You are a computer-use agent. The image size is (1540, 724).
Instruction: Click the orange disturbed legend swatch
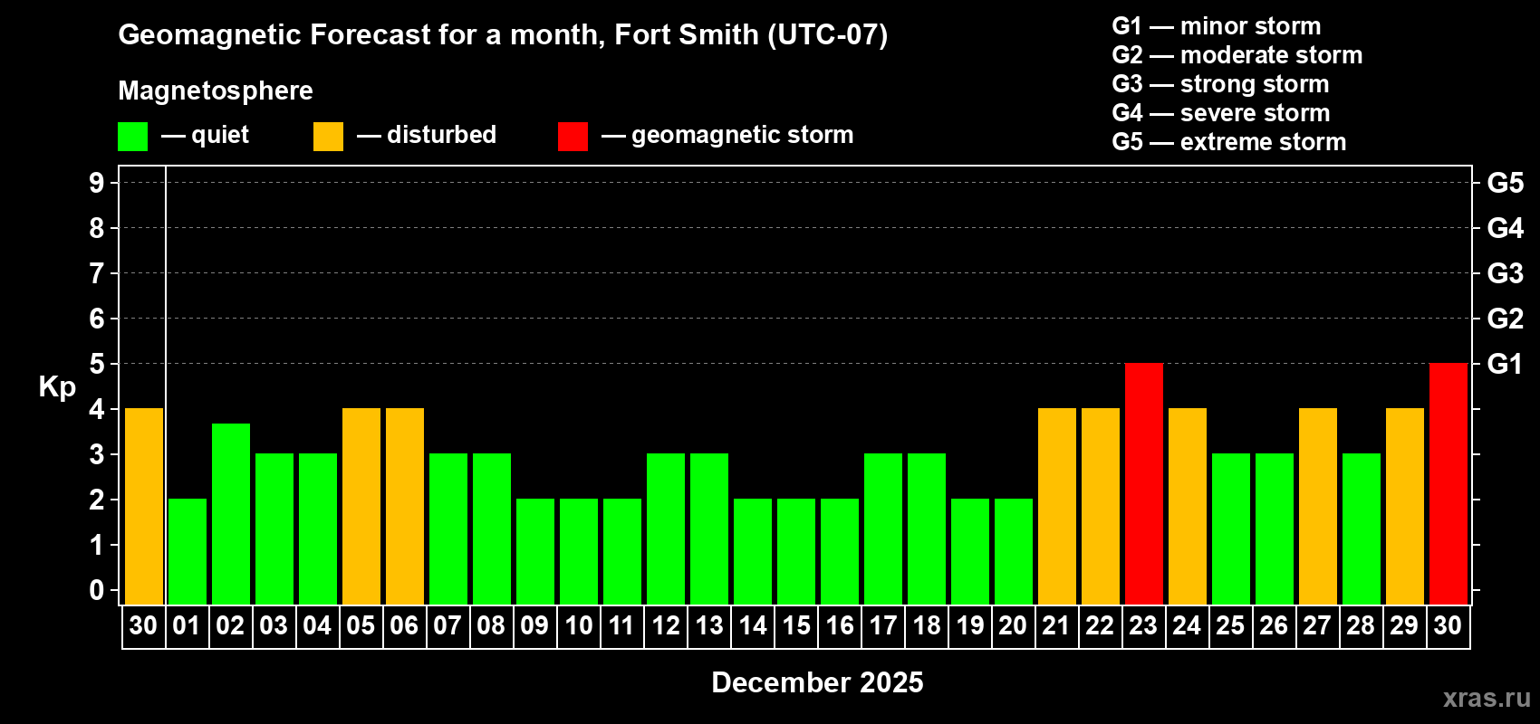(328, 137)
